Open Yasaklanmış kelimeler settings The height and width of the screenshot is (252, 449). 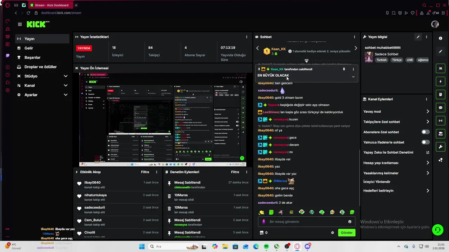pos(396,173)
